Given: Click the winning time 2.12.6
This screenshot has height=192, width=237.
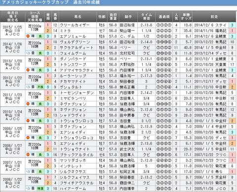Looking at the screenshot, I should [x=146, y=110].
